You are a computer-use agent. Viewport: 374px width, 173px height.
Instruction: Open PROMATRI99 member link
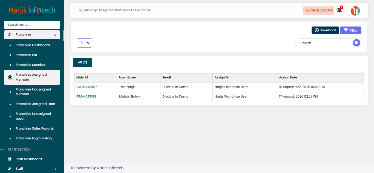(86, 96)
